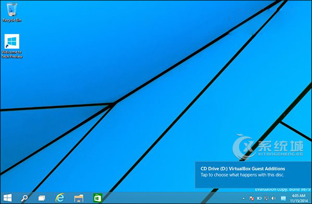Open File Explorer from the taskbar
Viewport: 312px width, 204px height.
point(79,198)
